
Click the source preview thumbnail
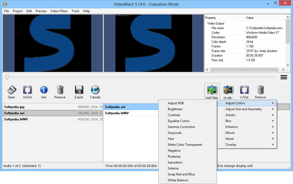point(53,43)
